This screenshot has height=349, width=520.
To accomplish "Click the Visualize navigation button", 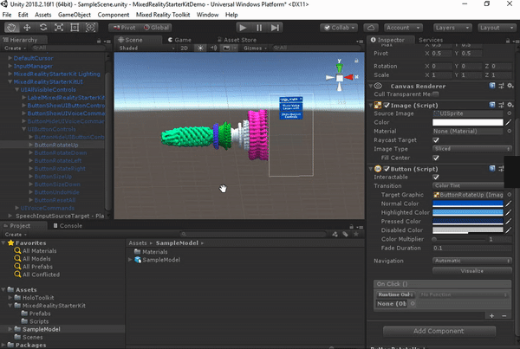I will pos(471,270).
